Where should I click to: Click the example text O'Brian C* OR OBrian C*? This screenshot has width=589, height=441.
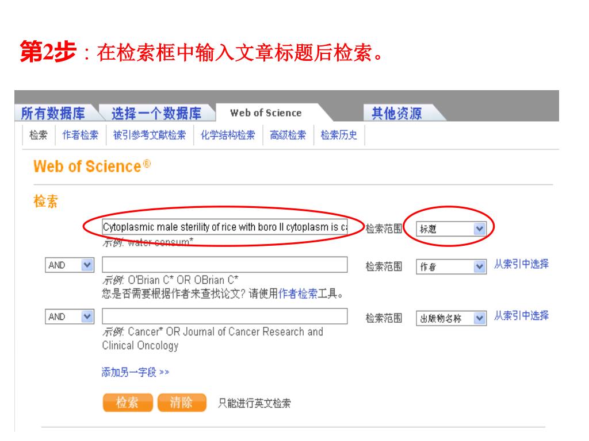[183, 280]
